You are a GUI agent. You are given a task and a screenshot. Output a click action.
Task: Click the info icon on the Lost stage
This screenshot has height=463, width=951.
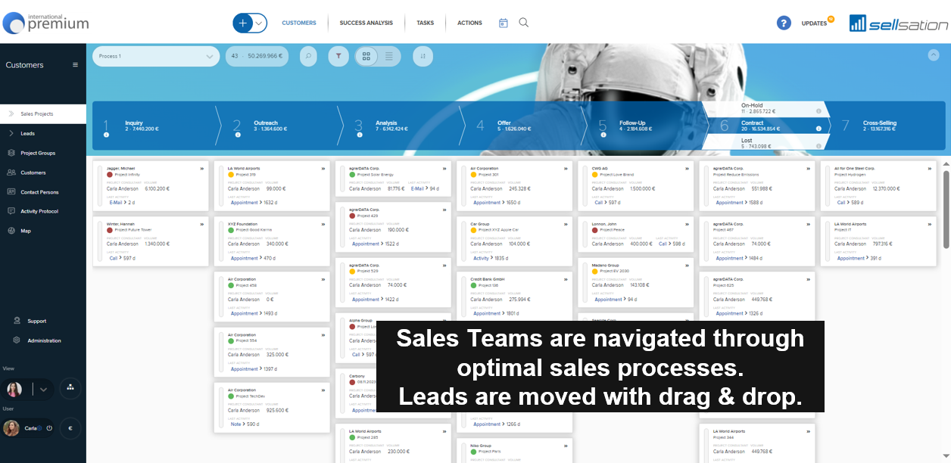818,146
